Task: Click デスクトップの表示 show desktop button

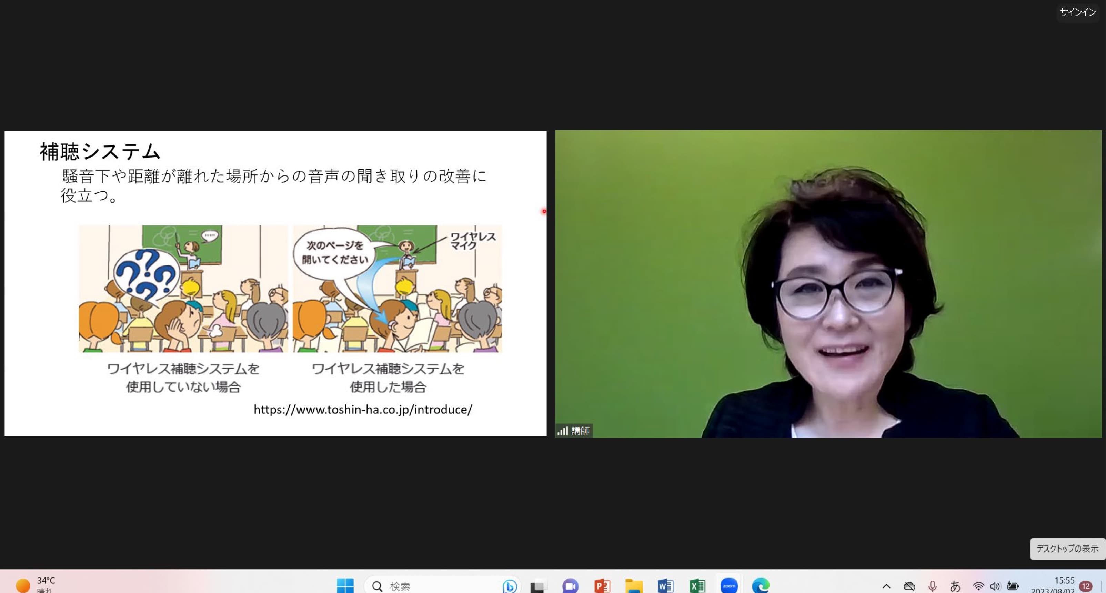Action: click(x=1067, y=548)
